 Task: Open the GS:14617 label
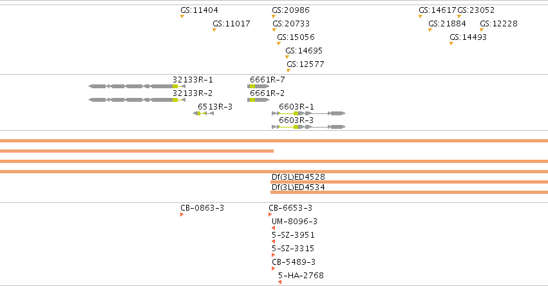437,10
